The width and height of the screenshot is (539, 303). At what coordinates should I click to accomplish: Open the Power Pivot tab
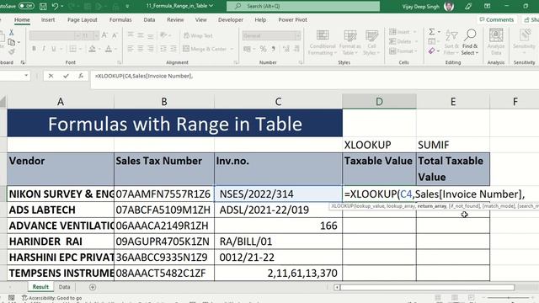point(292,20)
